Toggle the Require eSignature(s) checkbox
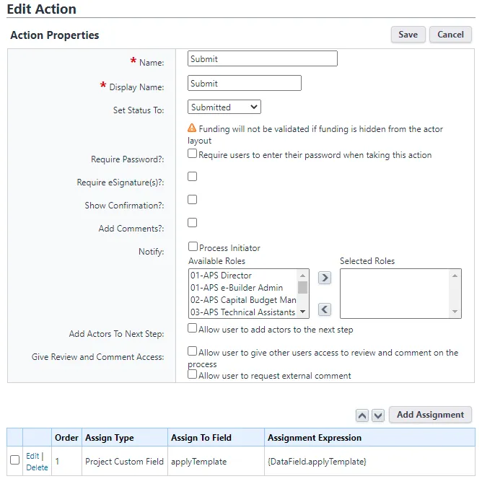The image size is (482, 484). 193,176
